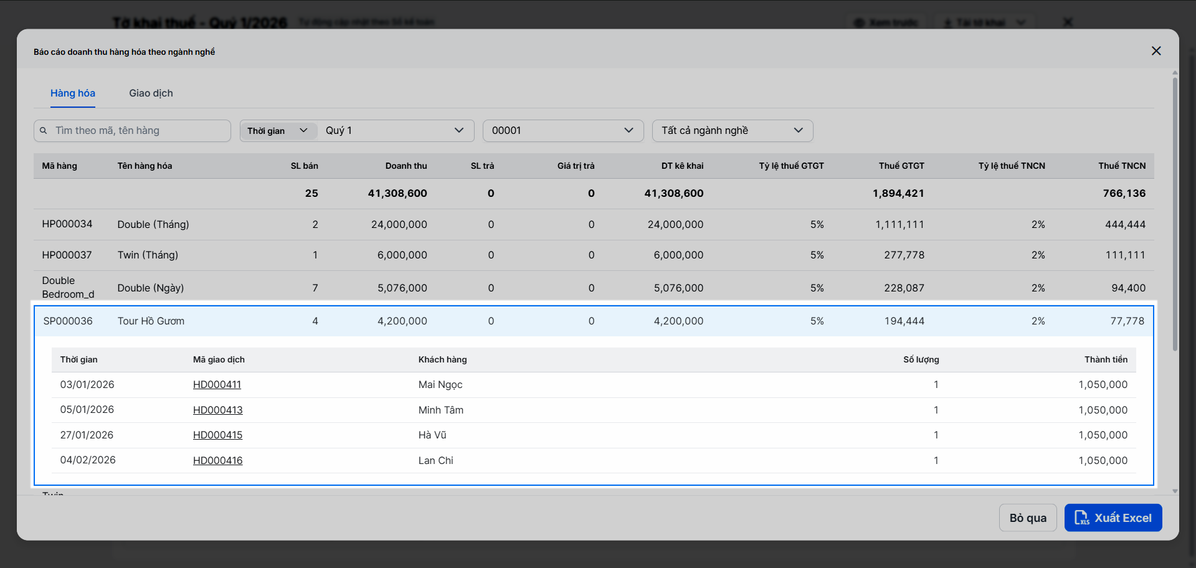This screenshot has height=568, width=1196.
Task: Open the Giao dịch tab
Action: click(x=151, y=93)
